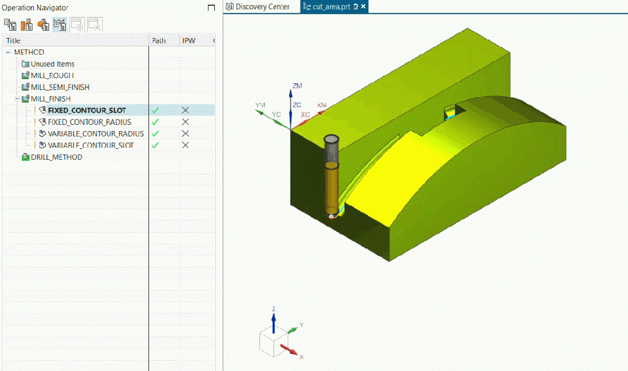Click the Path column header
Screen dimensions: 628x371
click(x=158, y=40)
